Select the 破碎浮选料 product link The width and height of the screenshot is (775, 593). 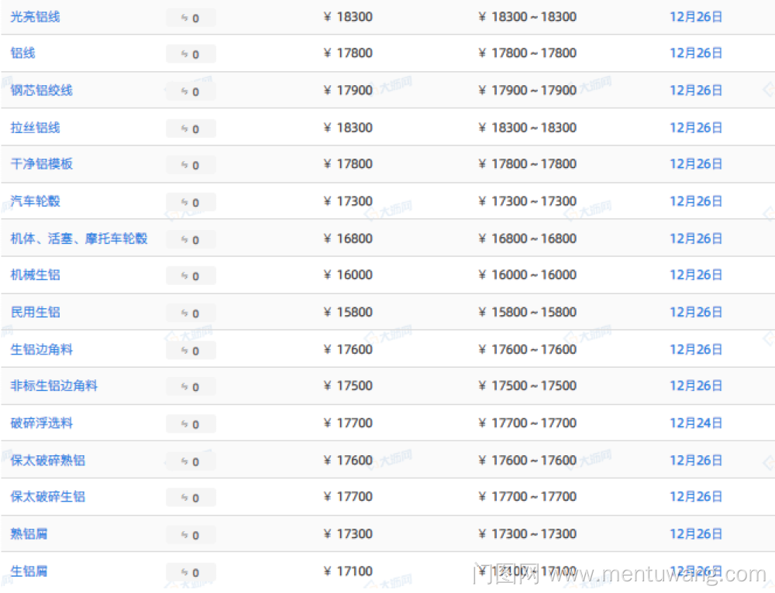click(41, 423)
